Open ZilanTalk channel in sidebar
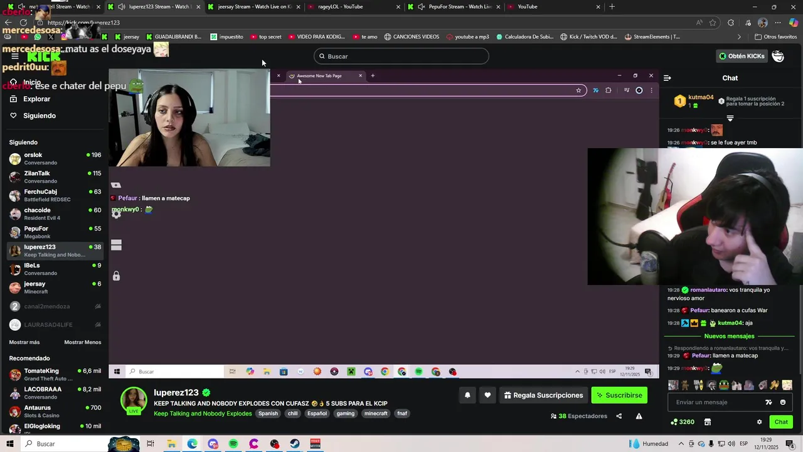This screenshot has height=452, width=803. [x=55, y=177]
